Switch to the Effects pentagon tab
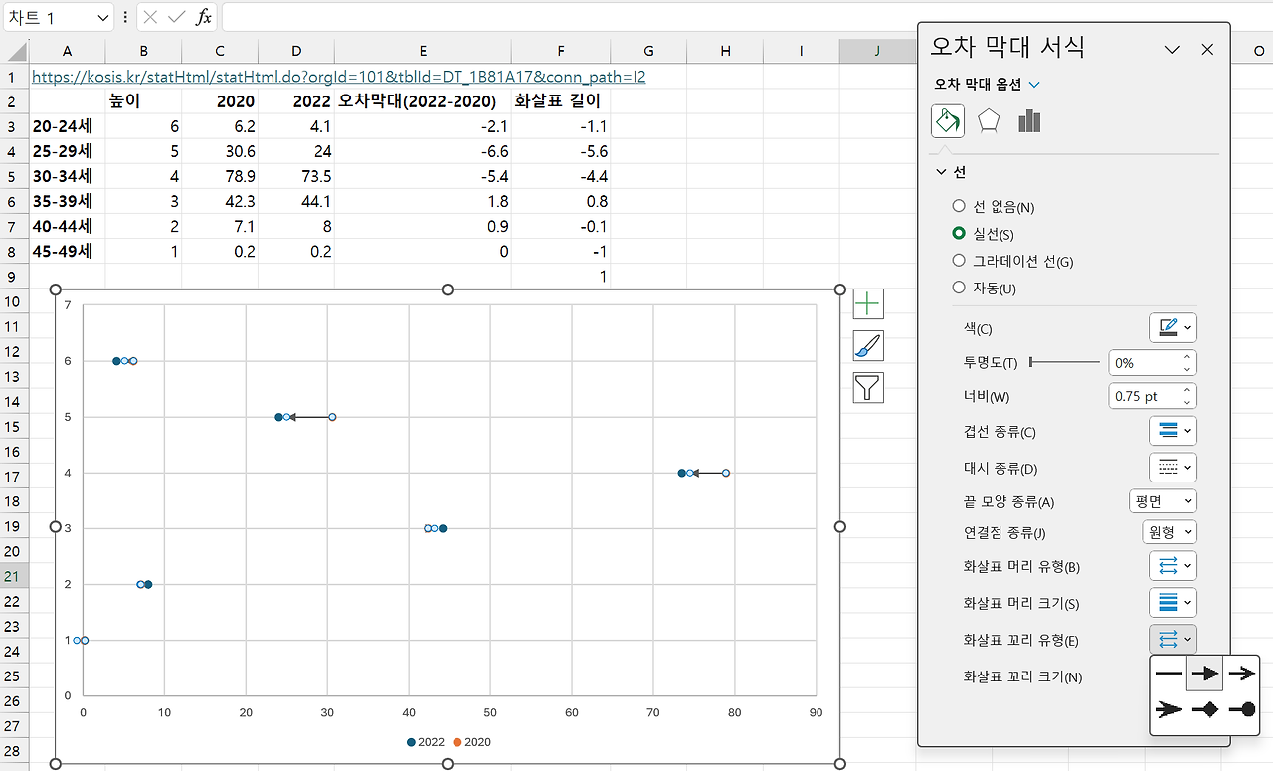This screenshot has height=771, width=1273. 988,121
